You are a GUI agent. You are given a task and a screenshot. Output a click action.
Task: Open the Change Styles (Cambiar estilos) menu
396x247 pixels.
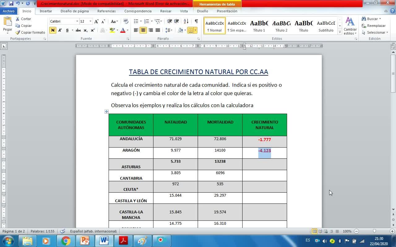pos(350,26)
